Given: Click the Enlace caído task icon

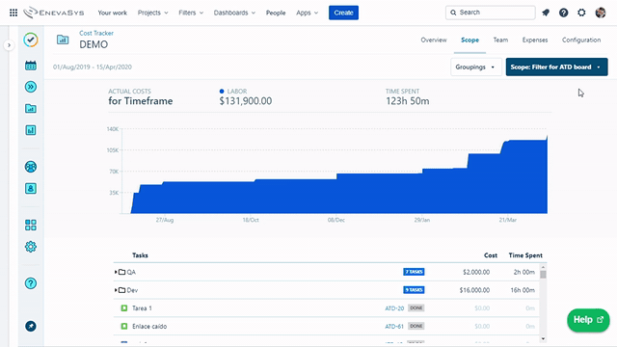Looking at the screenshot, I should [124, 326].
